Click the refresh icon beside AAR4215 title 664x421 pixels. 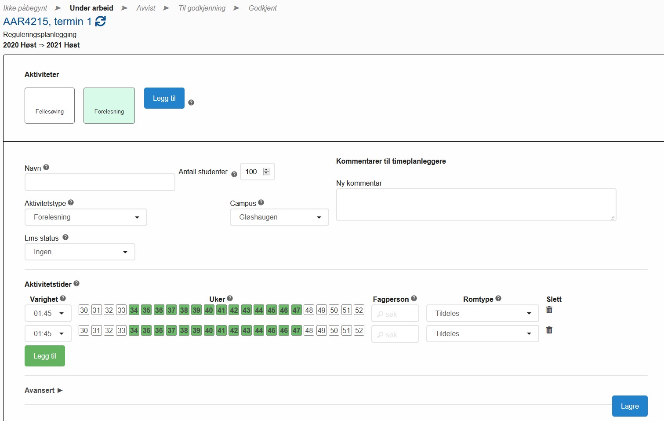(x=101, y=21)
